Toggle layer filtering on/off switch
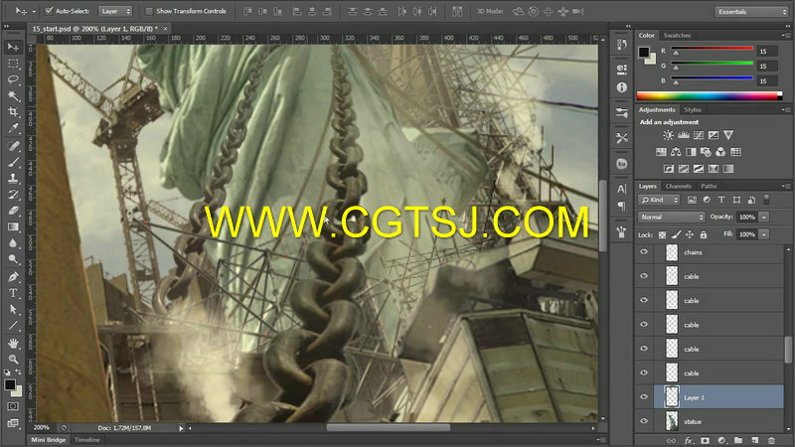 coord(766,200)
